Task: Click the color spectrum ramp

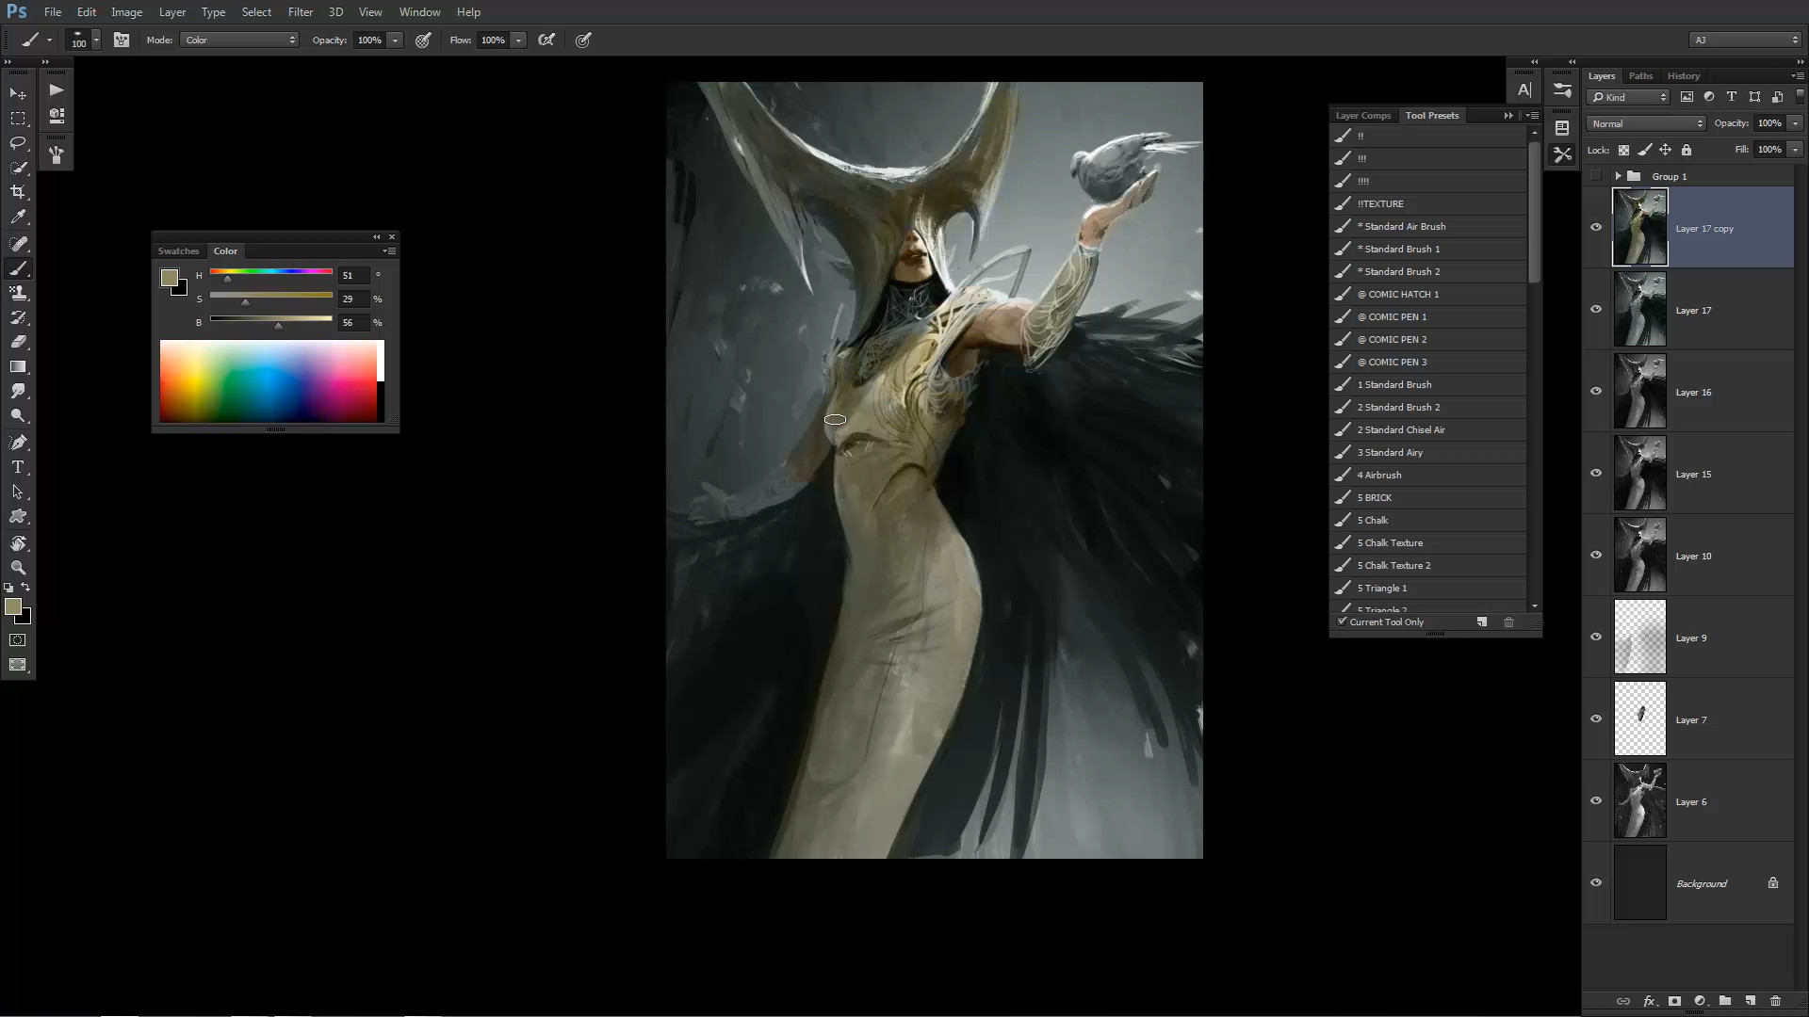Action: (x=269, y=381)
